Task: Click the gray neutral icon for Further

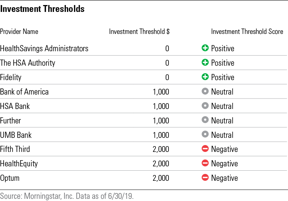Action: 205,121
